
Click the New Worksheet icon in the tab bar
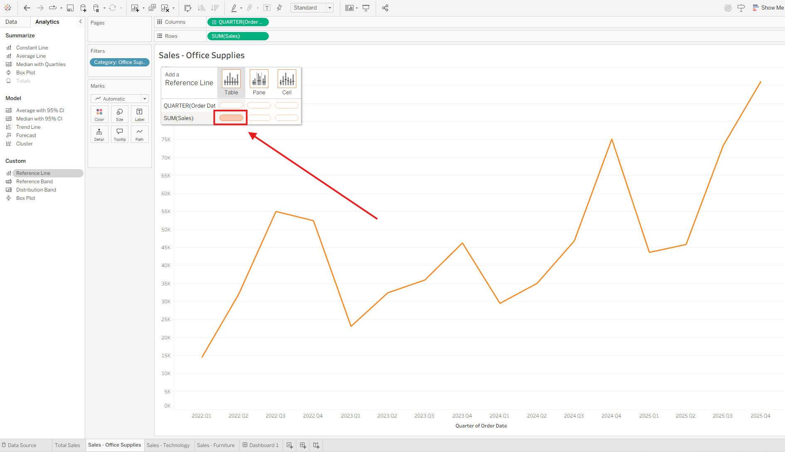click(290, 445)
